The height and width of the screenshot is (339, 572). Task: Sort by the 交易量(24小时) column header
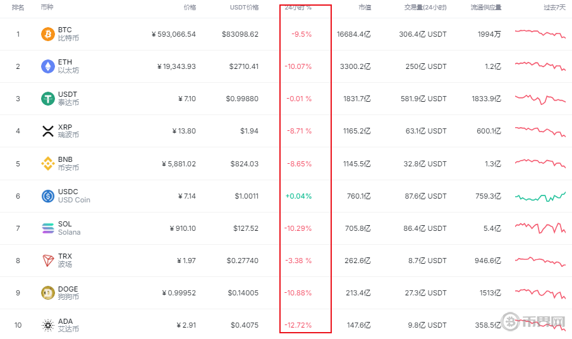(x=425, y=8)
